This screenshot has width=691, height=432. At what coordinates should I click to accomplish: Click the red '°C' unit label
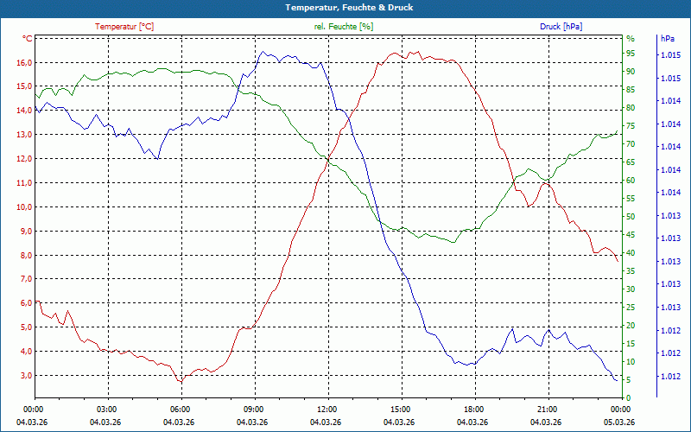pos(28,39)
